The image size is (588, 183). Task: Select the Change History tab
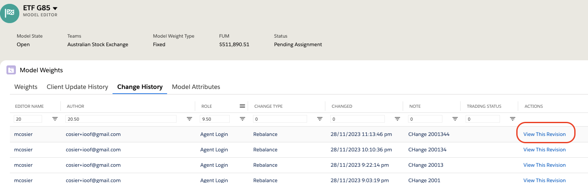[140, 87]
